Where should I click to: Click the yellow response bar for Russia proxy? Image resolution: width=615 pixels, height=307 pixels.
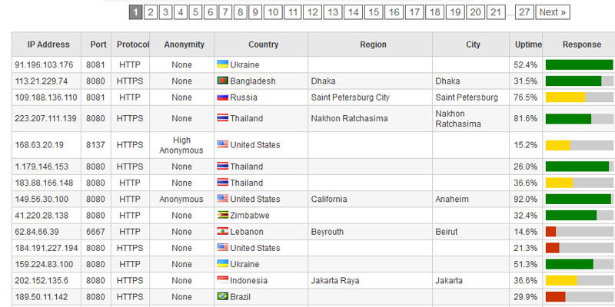[x=565, y=97]
